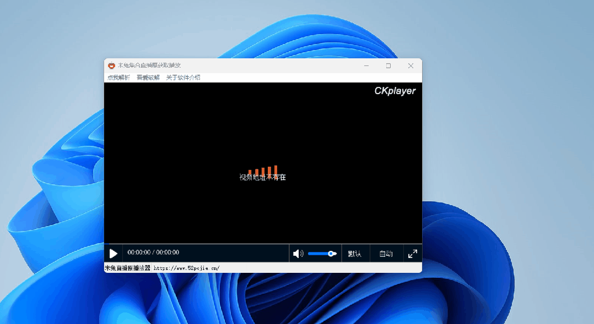The height and width of the screenshot is (324, 594).
Task: Mute audio via the speaker icon
Action: (298, 254)
